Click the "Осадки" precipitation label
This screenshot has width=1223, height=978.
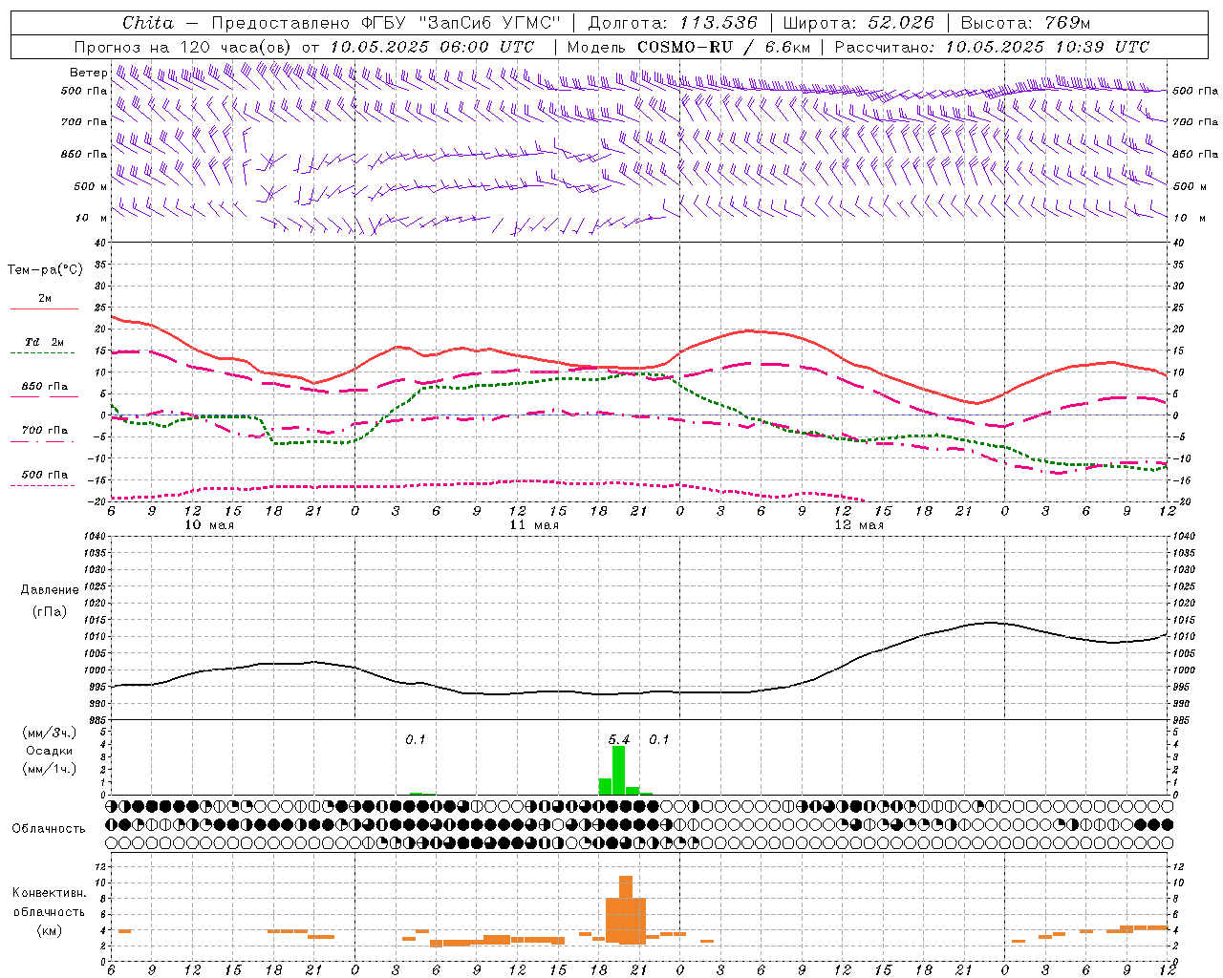pyautogui.click(x=49, y=751)
